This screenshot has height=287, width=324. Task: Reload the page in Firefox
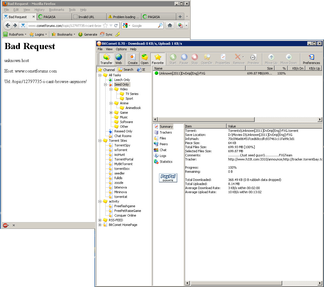(x=116, y=26)
